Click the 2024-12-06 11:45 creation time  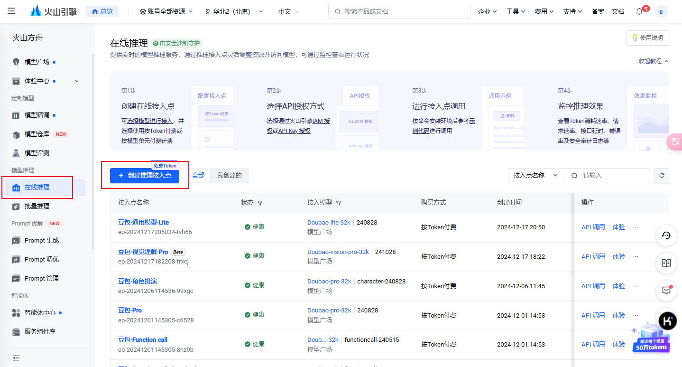521,286
